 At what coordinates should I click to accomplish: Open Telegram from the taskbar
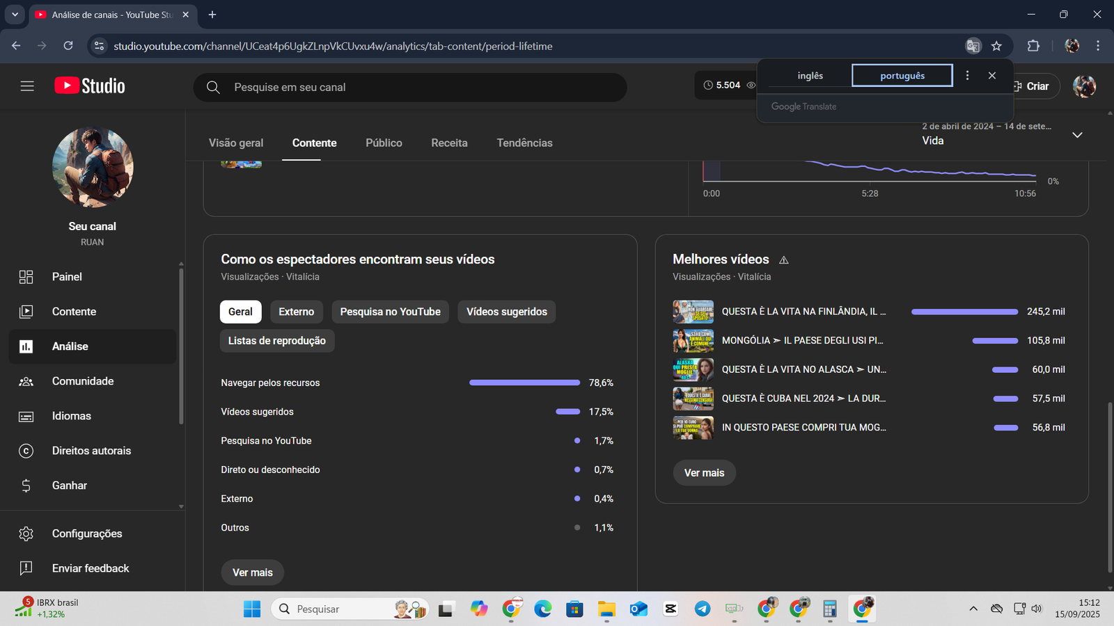703,609
